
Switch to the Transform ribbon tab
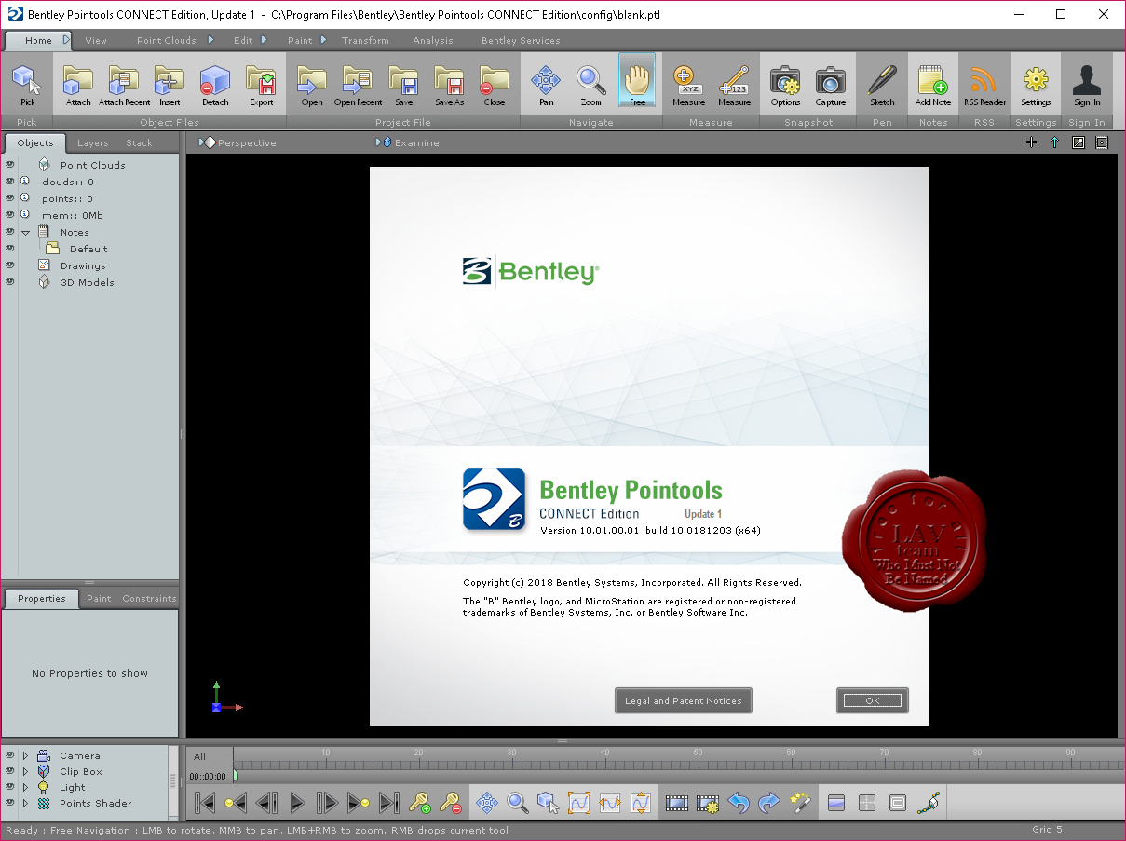click(365, 40)
